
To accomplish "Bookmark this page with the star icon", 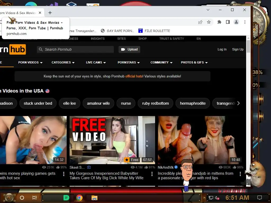I will click(209, 22).
